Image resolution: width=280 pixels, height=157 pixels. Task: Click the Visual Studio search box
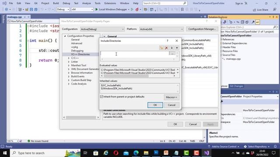(164, 3)
